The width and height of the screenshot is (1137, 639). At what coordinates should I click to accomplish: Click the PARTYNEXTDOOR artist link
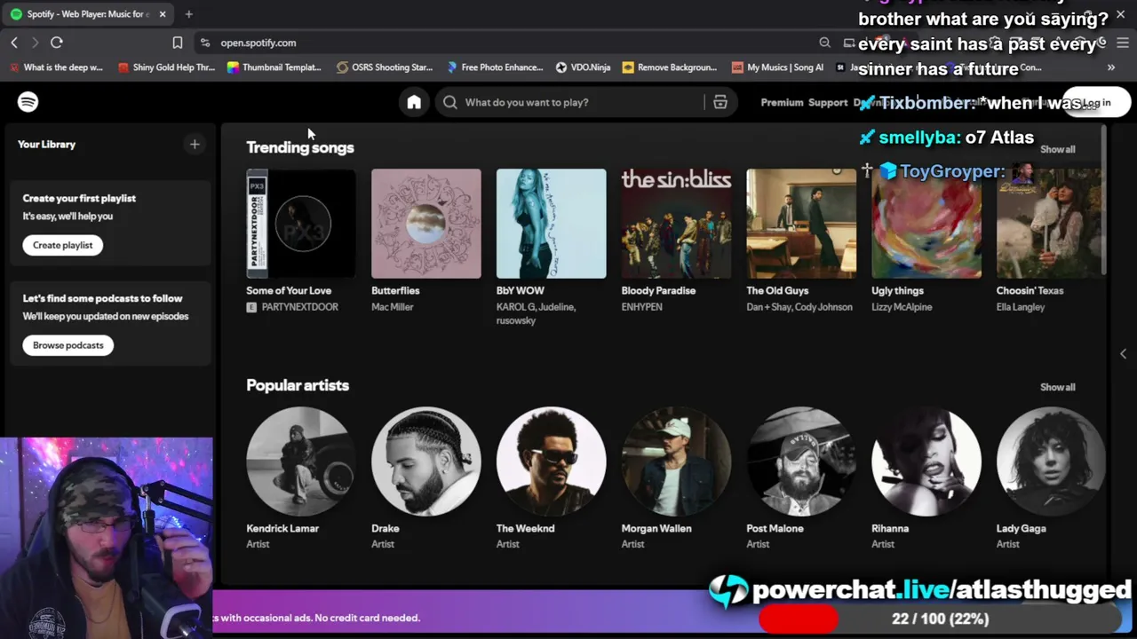pos(300,307)
